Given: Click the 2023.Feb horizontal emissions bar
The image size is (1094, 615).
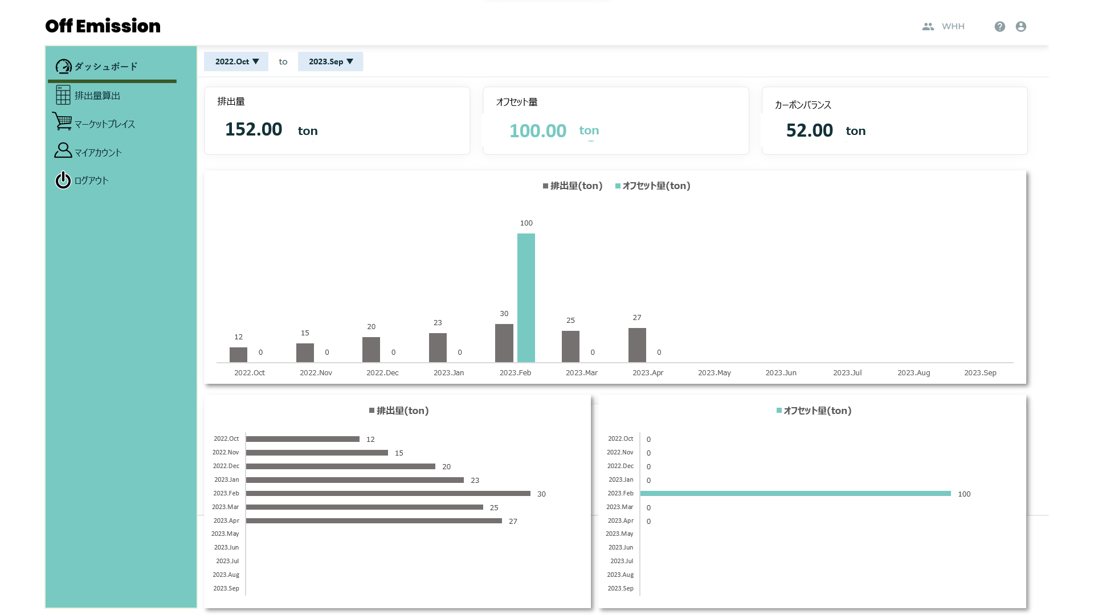Looking at the screenshot, I should [x=387, y=494].
